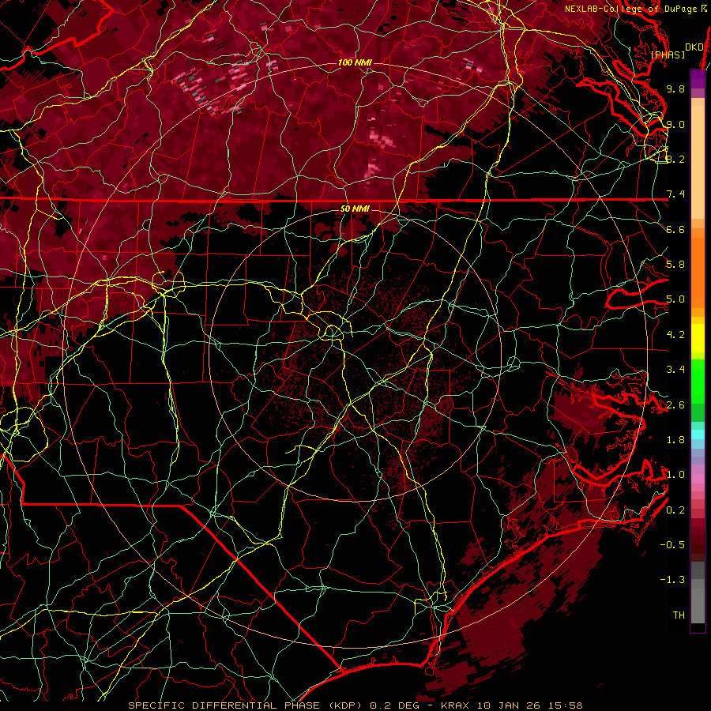Click the "DKD" label above the color scale
The width and height of the screenshot is (711, 711).
694,47
